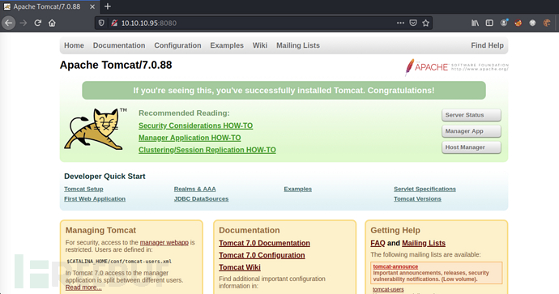The width and height of the screenshot is (559, 294).
Task: Click the $CATALINA_HOME/conf/tomcat-users.xml path text
Action: coord(119,262)
